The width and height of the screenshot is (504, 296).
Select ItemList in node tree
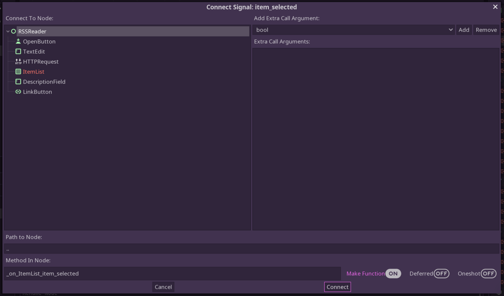pyautogui.click(x=34, y=72)
